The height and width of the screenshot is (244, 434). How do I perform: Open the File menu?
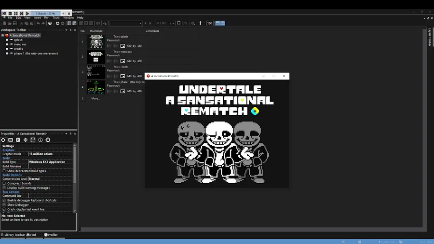coord(10,17)
